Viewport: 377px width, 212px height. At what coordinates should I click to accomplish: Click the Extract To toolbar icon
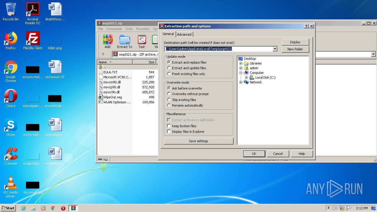point(125,42)
